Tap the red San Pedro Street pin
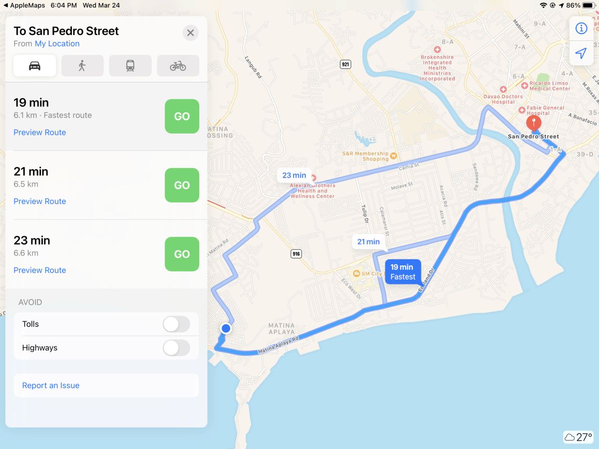This screenshot has width=599, height=449. pos(534,123)
